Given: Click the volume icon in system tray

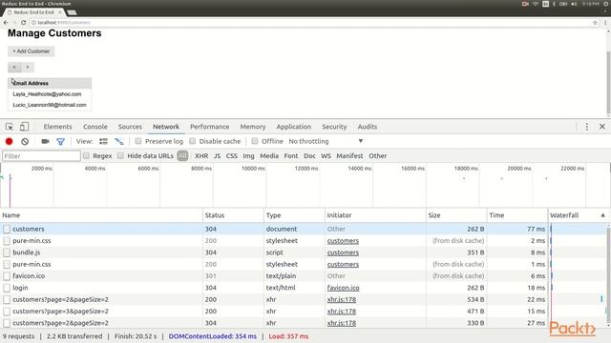Looking at the screenshot, I should 574,4.
